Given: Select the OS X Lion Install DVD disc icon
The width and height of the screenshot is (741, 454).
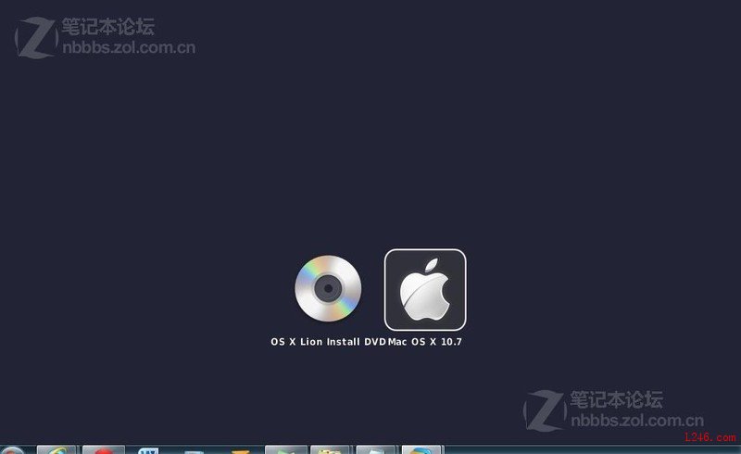Looking at the screenshot, I should pos(328,288).
